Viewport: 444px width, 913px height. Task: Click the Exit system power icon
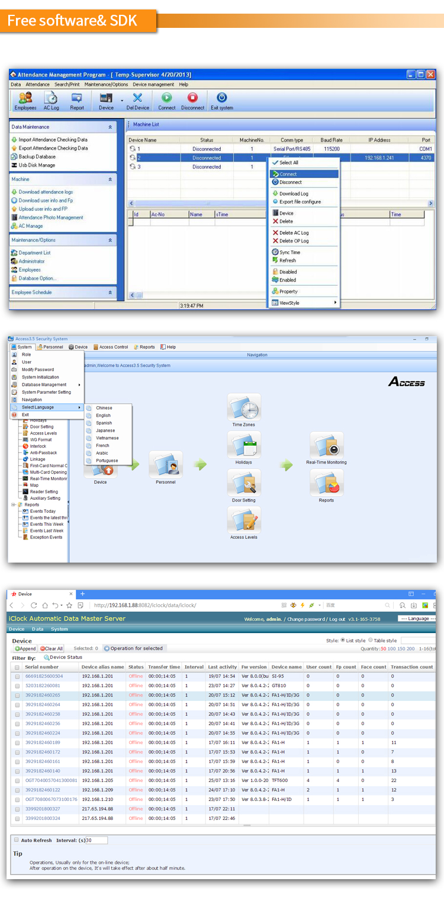221,99
